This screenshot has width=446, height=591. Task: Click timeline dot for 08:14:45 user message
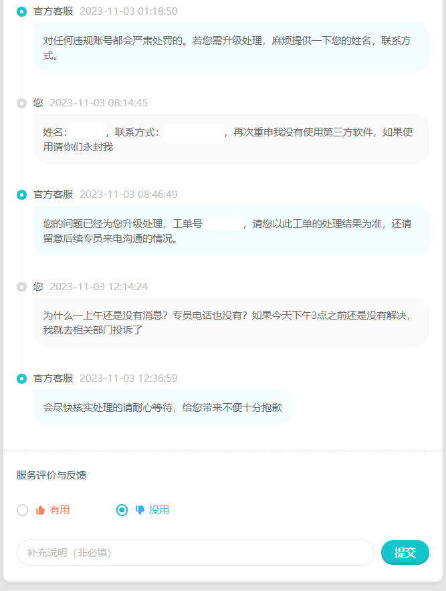tap(22, 103)
